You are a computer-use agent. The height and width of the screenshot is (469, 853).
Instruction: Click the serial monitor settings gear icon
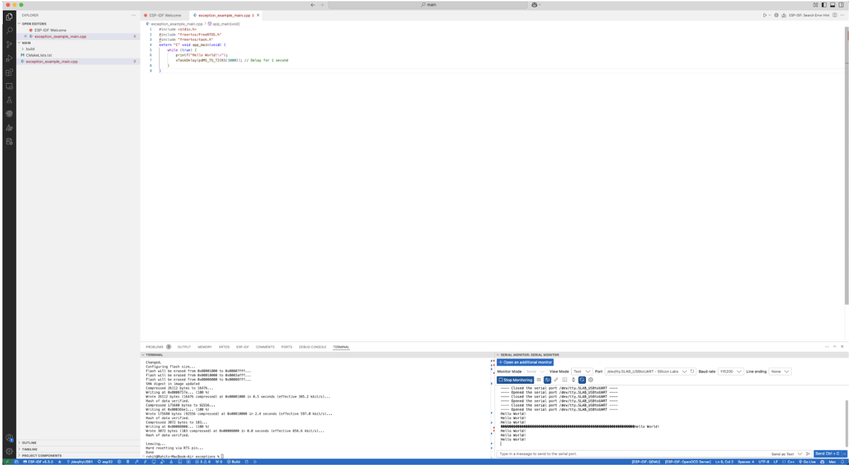[x=591, y=380]
